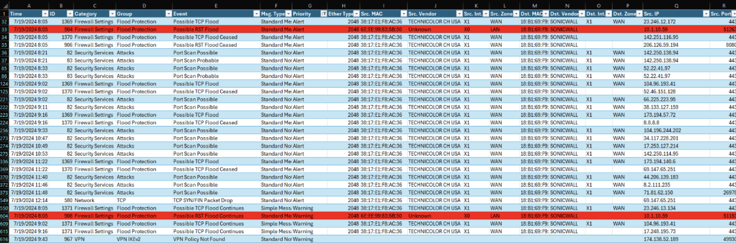The image size is (736, 243).
Task: Open the Time column filter dropdown
Action: (x=45, y=14)
